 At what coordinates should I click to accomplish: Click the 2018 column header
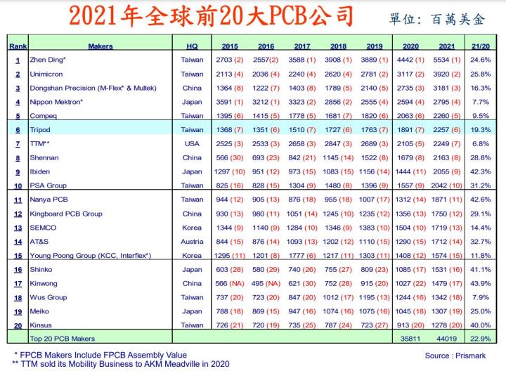[x=338, y=46]
